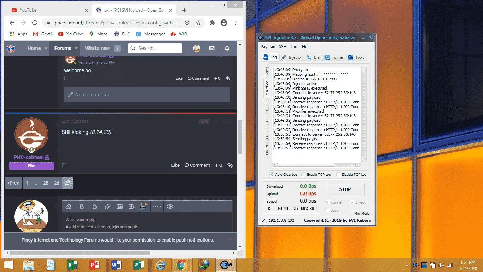
Task: Insert image in reply editor
Action: [x=120, y=206]
